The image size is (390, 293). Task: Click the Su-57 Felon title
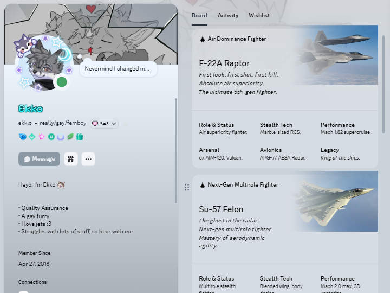[x=221, y=209]
